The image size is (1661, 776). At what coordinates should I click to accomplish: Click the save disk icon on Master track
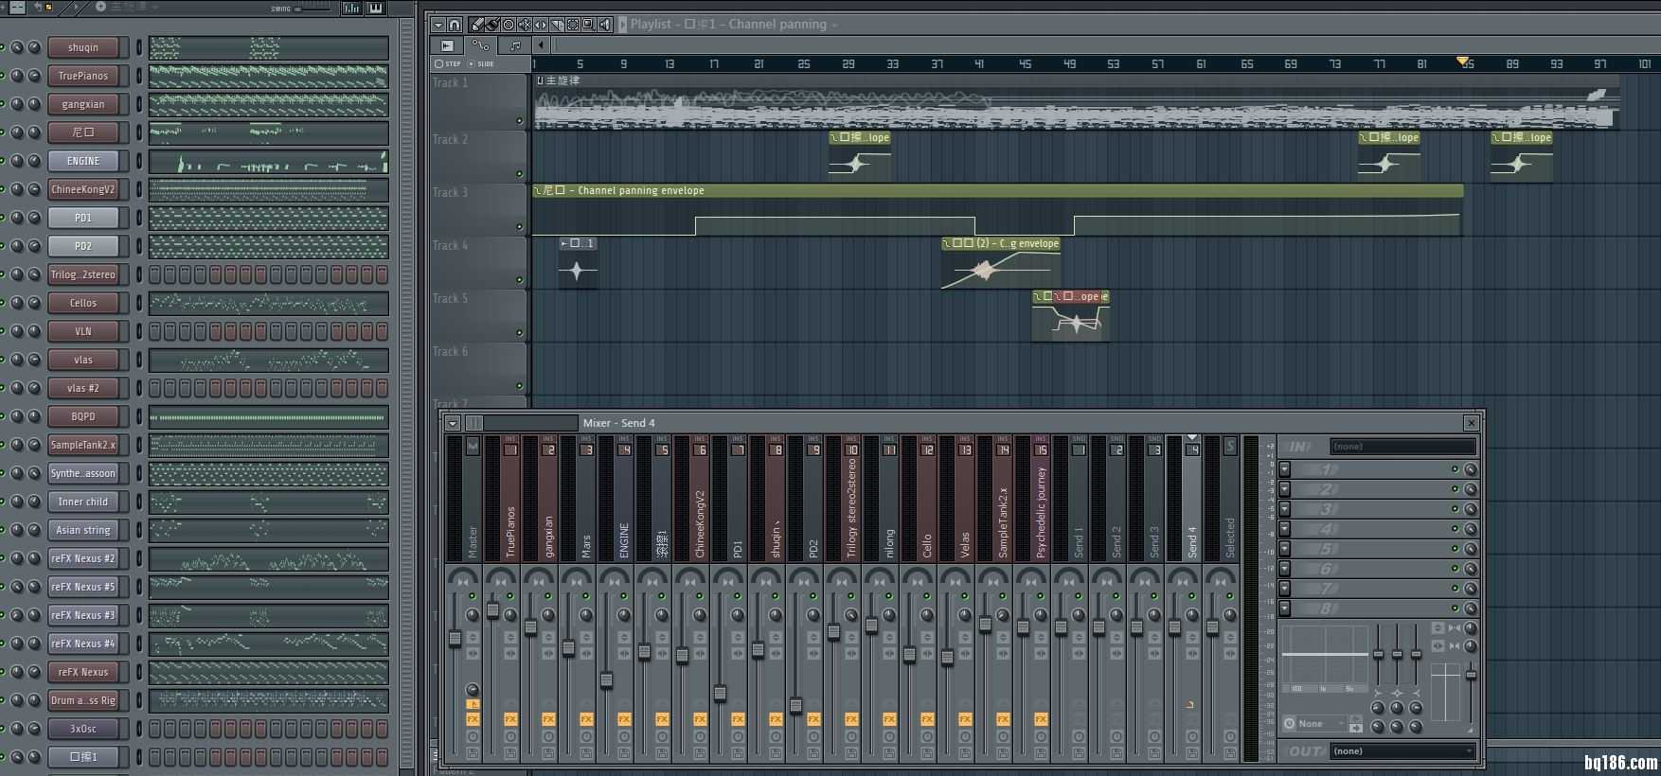click(x=473, y=753)
